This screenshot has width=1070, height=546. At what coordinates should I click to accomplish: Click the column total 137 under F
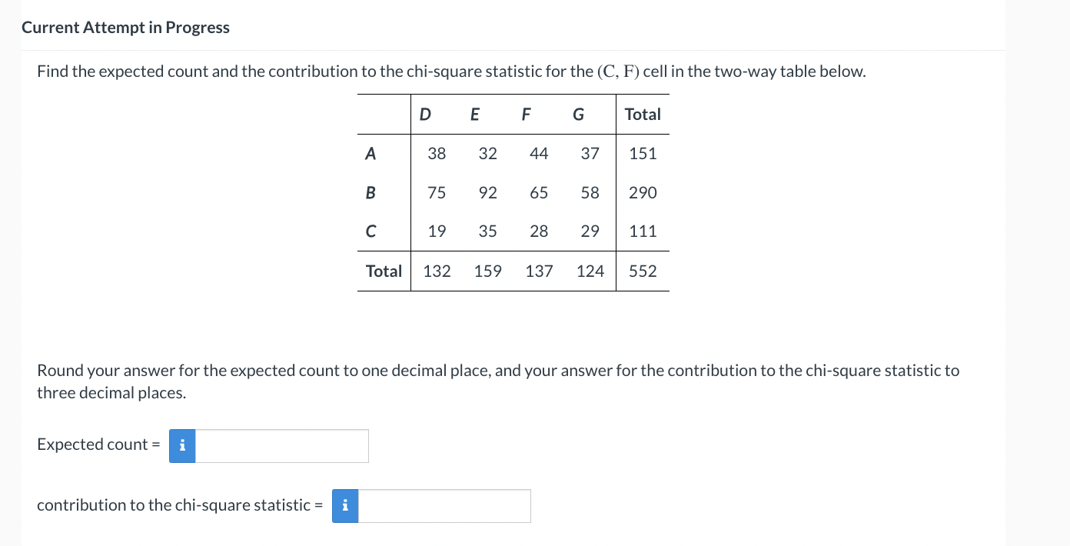click(x=539, y=271)
